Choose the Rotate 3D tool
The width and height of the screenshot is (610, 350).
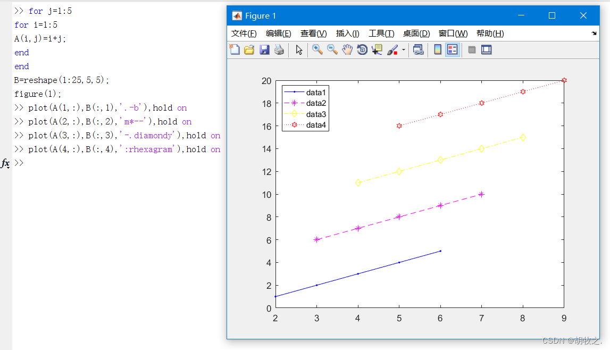coord(362,50)
